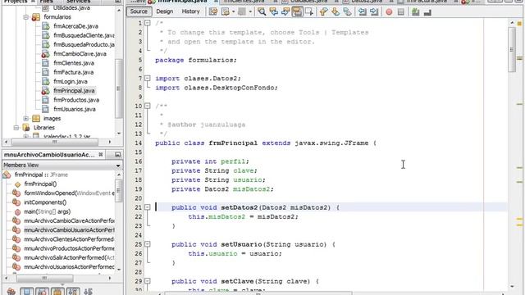Collapse setClave method fold at line 29
The height and width of the screenshot is (295, 525).
pos(148,281)
